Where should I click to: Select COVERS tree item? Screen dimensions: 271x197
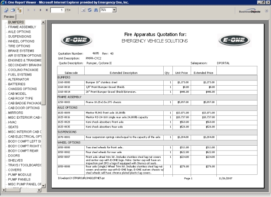click(15, 170)
